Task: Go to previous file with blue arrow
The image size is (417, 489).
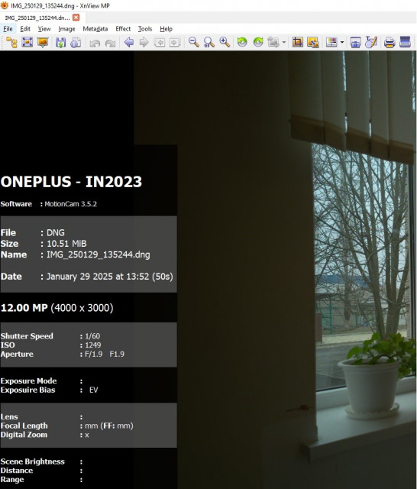Action: click(x=129, y=42)
